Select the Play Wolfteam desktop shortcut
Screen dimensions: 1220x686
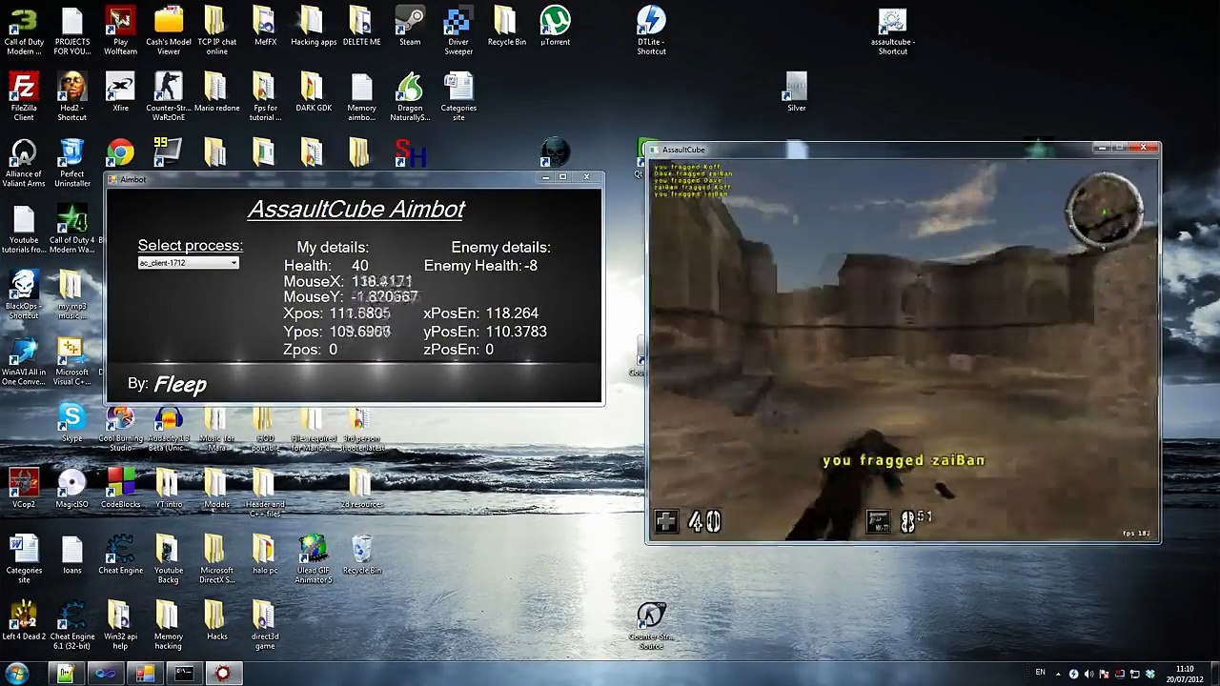(x=120, y=31)
